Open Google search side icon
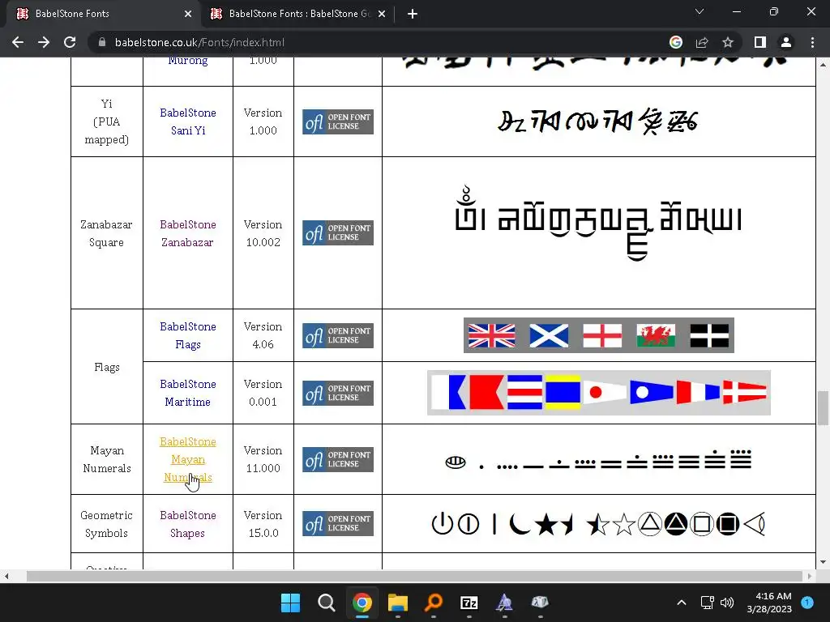Image resolution: width=830 pixels, height=622 pixels. 675,42
